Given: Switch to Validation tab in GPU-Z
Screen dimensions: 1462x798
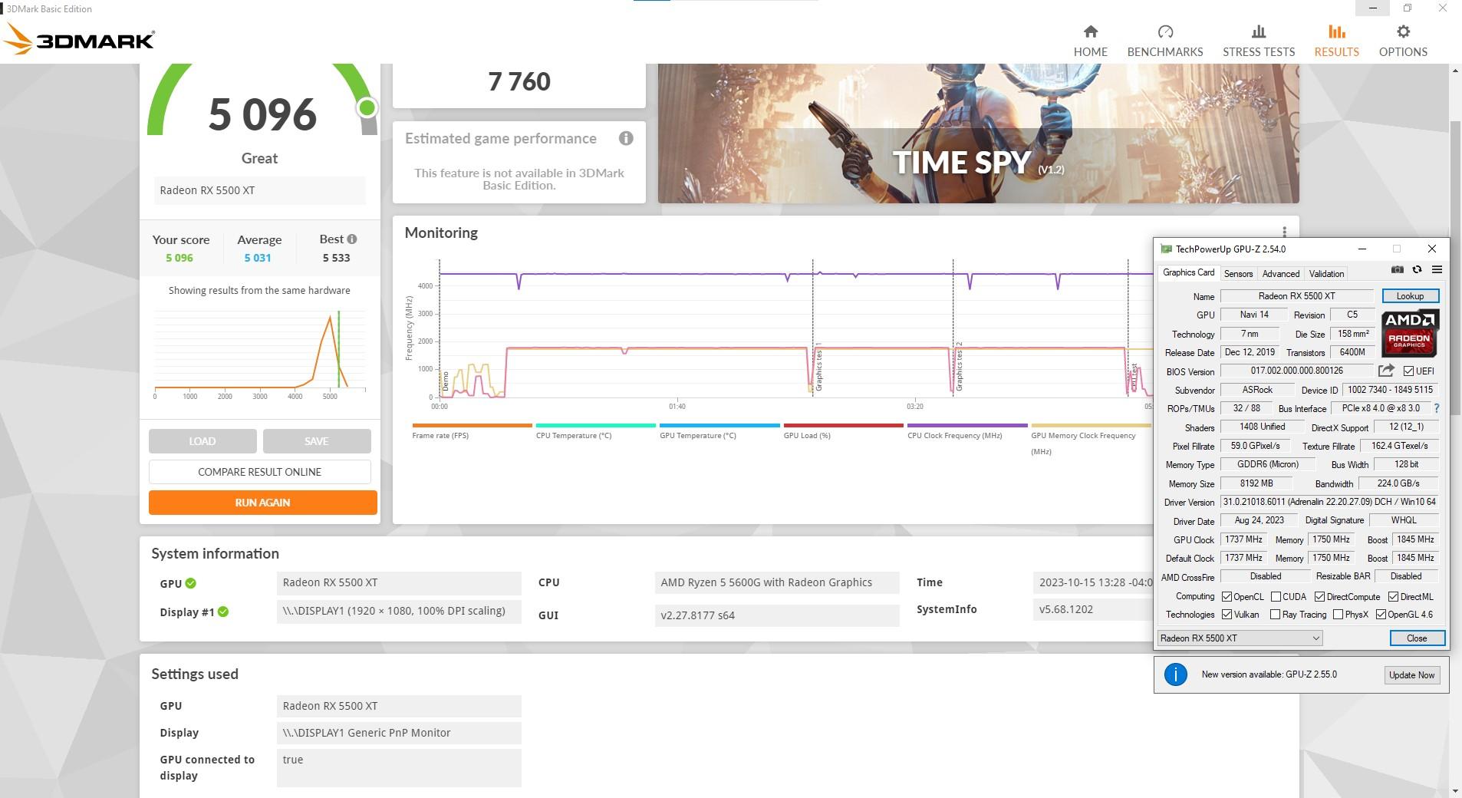Looking at the screenshot, I should 1326,274.
